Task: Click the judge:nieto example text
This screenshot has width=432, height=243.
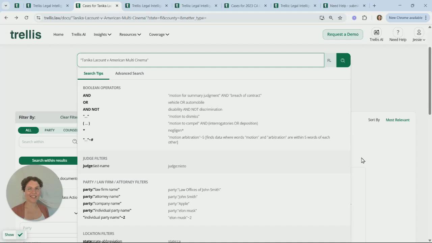Action: (x=177, y=166)
